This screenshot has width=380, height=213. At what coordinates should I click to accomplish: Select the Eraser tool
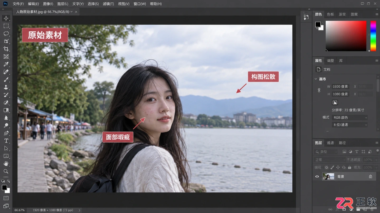click(6, 103)
